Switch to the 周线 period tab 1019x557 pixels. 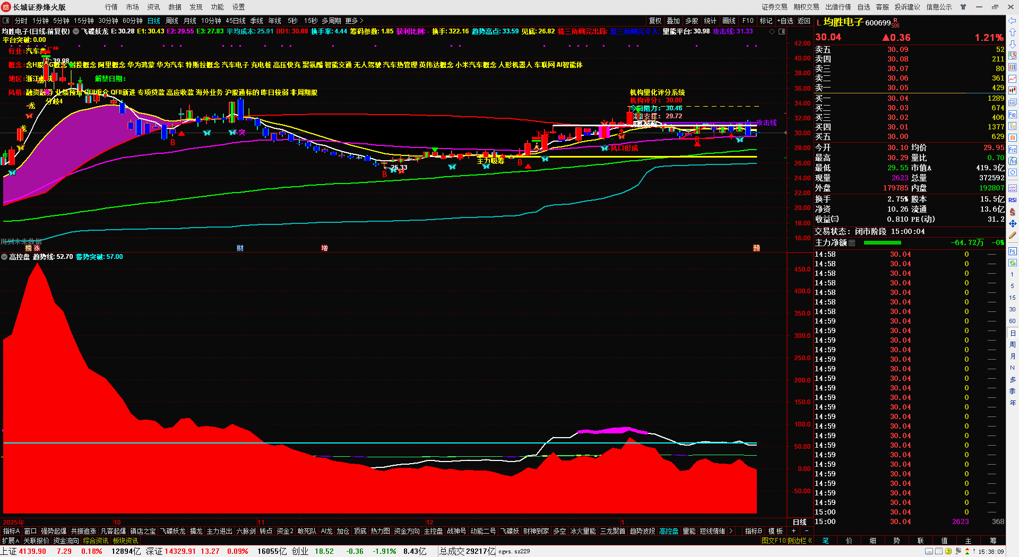[x=172, y=21]
